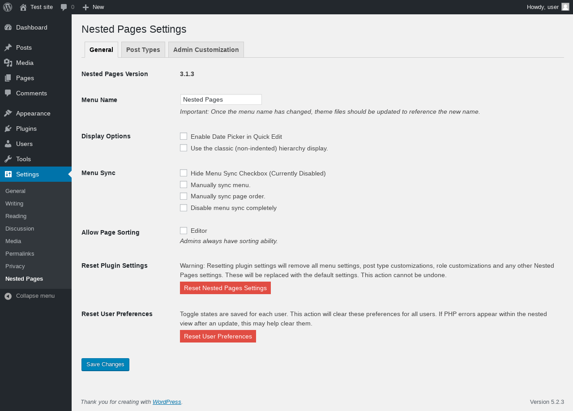Switch to the Post Types tab
The image size is (573, 411).
pyautogui.click(x=143, y=50)
